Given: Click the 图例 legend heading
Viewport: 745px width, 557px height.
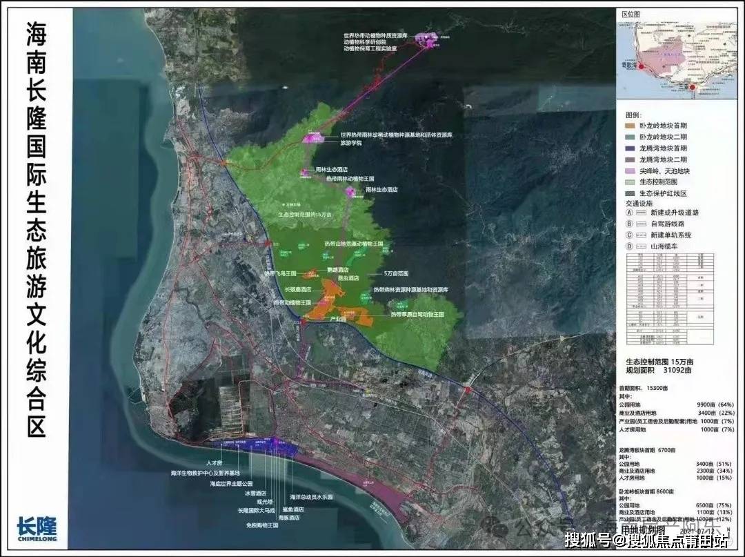Looking at the screenshot, I should (x=633, y=115).
